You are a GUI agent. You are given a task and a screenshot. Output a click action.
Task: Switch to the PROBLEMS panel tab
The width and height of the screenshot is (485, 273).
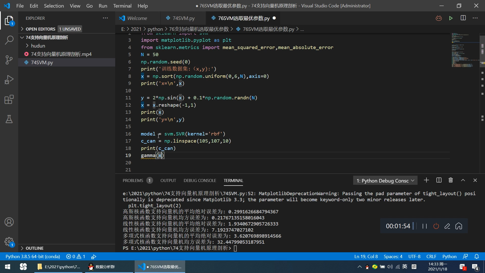pyautogui.click(x=133, y=180)
